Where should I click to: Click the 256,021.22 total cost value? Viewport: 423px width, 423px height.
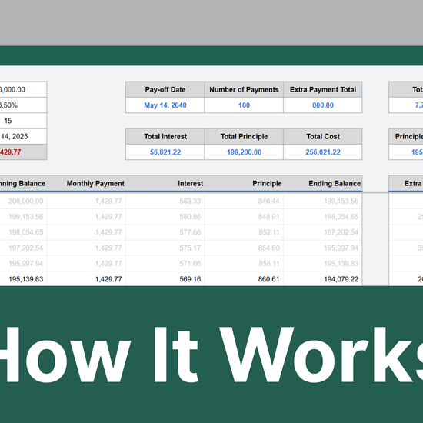tap(323, 152)
